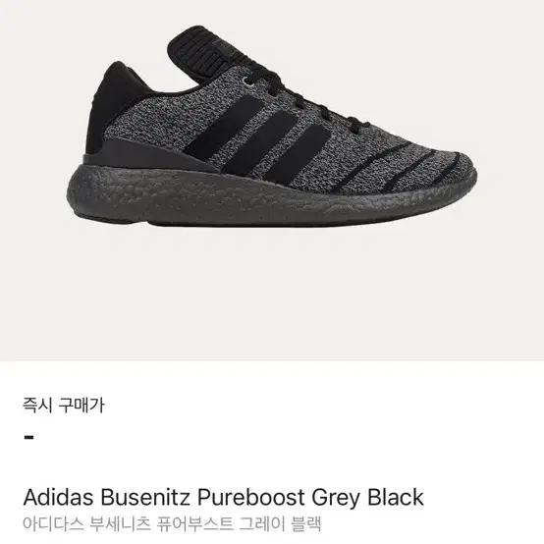
Task: Click the English title Adidas Busenitz Pureboost Grey Black
Action: click(223, 497)
